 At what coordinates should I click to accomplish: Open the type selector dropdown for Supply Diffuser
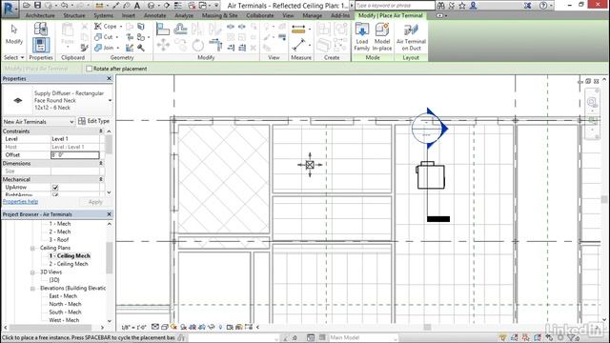tap(110, 100)
